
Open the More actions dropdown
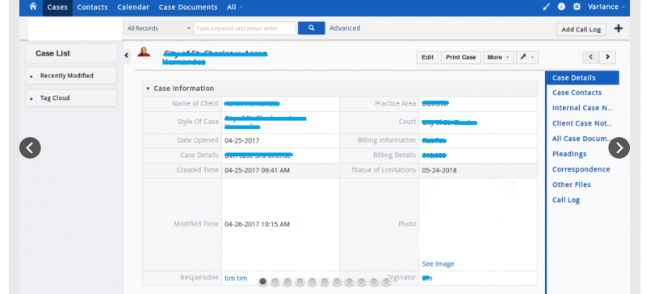[498, 57]
